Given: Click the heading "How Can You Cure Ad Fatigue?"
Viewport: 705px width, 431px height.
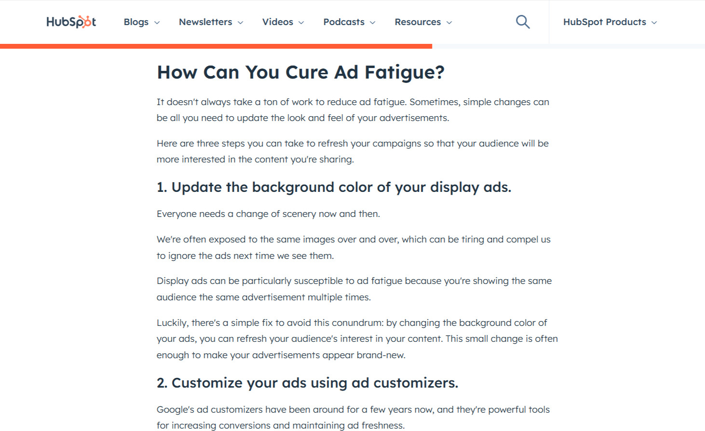Looking at the screenshot, I should [x=300, y=72].
